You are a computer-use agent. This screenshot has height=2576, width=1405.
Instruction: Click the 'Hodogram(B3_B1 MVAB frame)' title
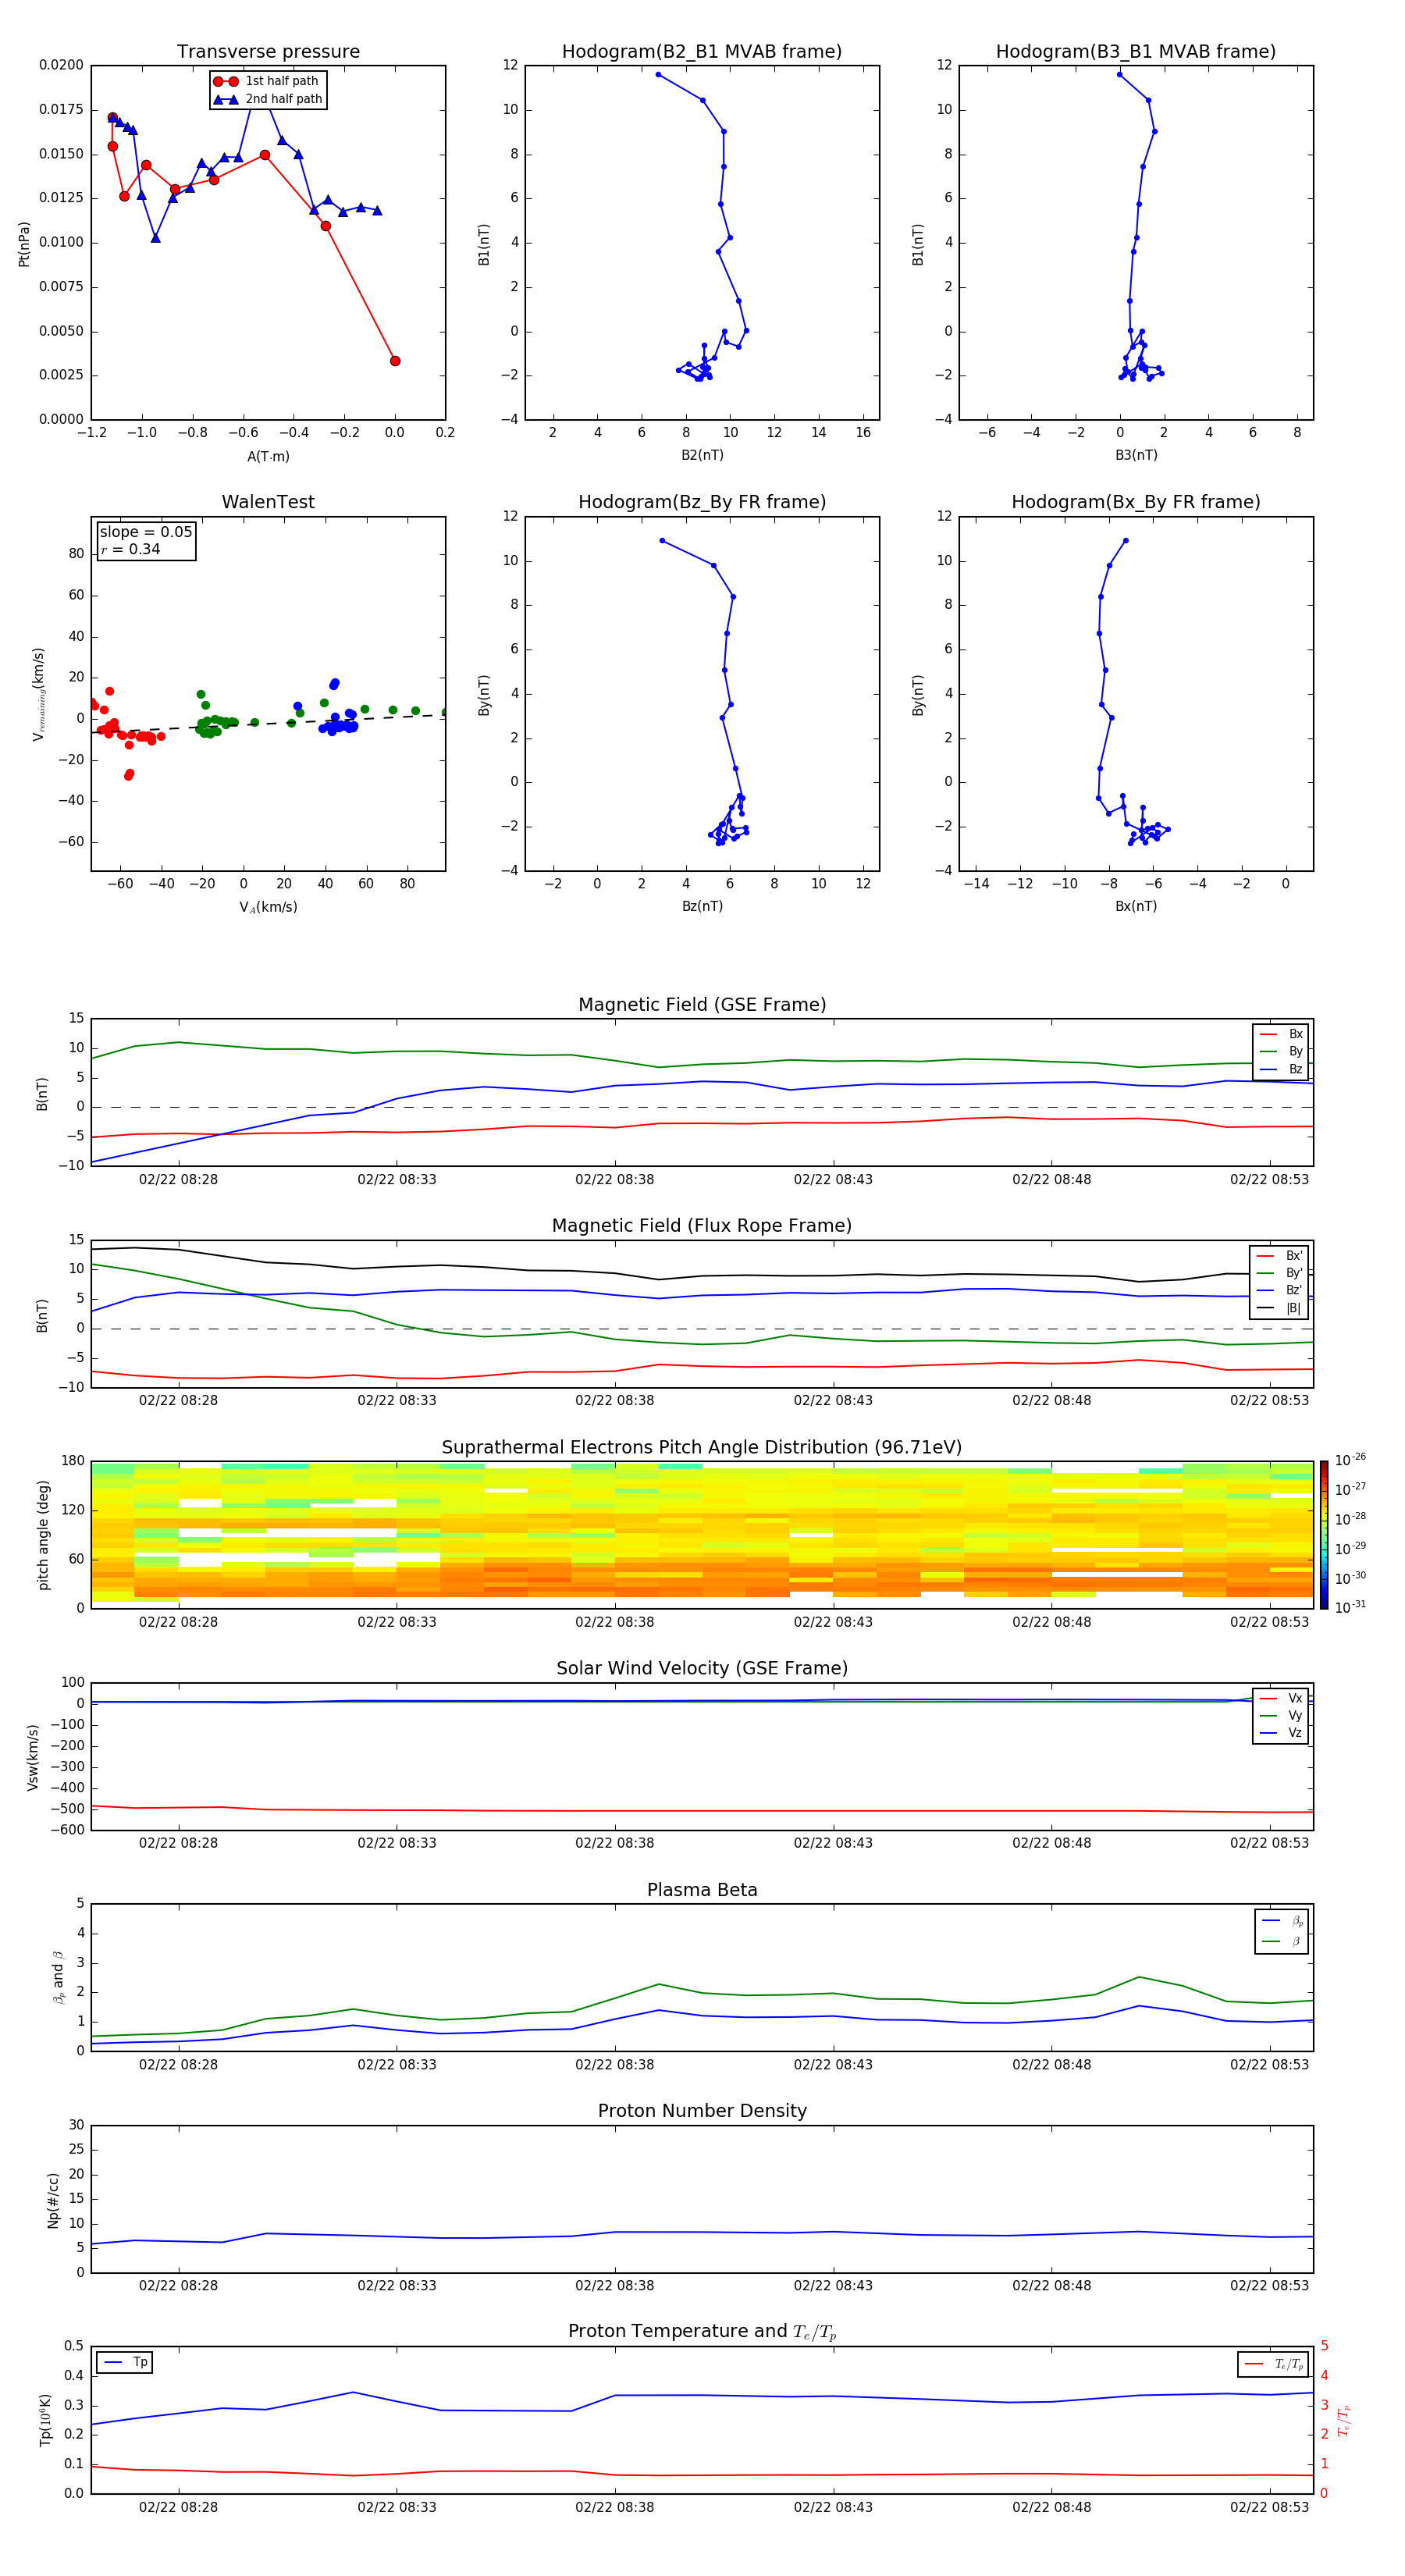click(1136, 51)
